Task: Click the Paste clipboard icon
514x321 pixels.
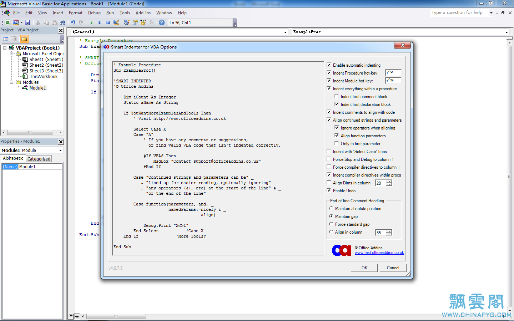Action: (x=54, y=22)
